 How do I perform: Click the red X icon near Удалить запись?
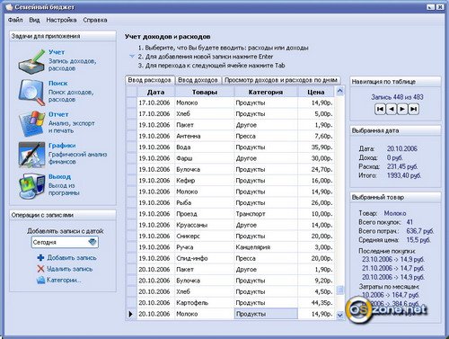point(40,269)
